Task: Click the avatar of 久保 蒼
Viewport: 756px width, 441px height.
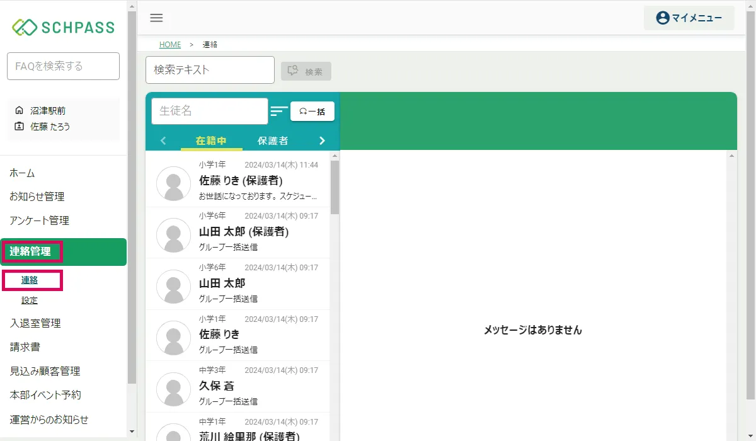Action: [x=173, y=389]
